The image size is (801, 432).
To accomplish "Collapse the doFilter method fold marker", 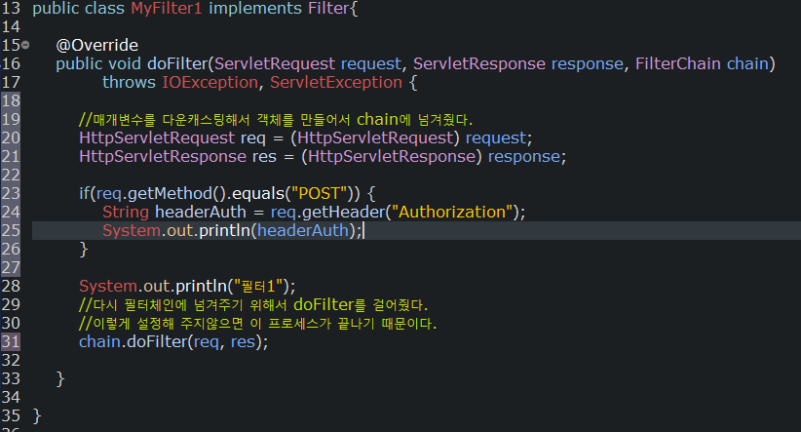I will (x=25, y=45).
